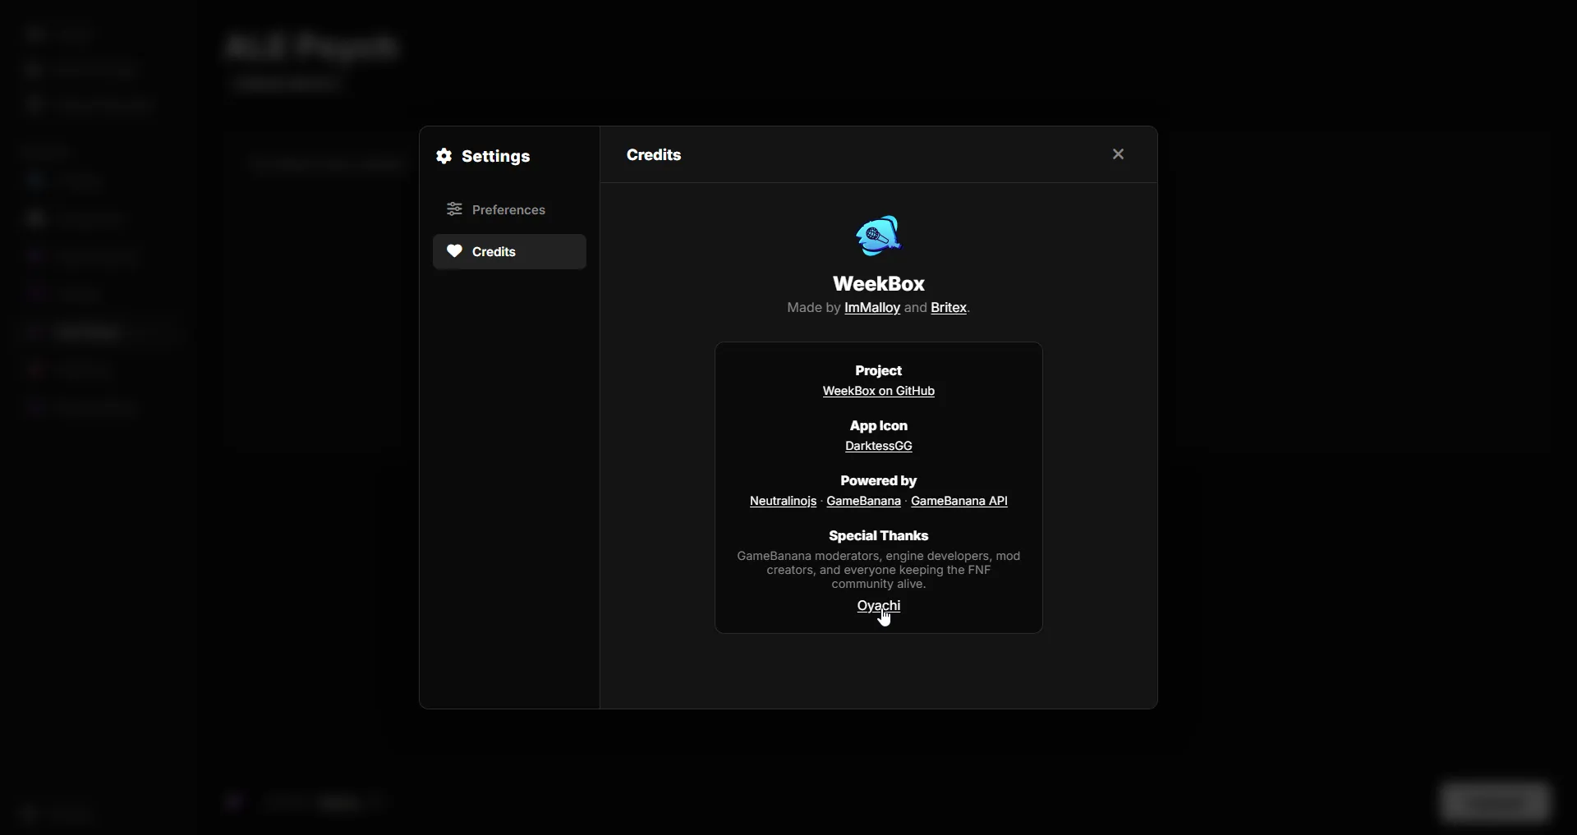1577x835 pixels.
Task: Click the WeekBox title text
Action: 879,284
